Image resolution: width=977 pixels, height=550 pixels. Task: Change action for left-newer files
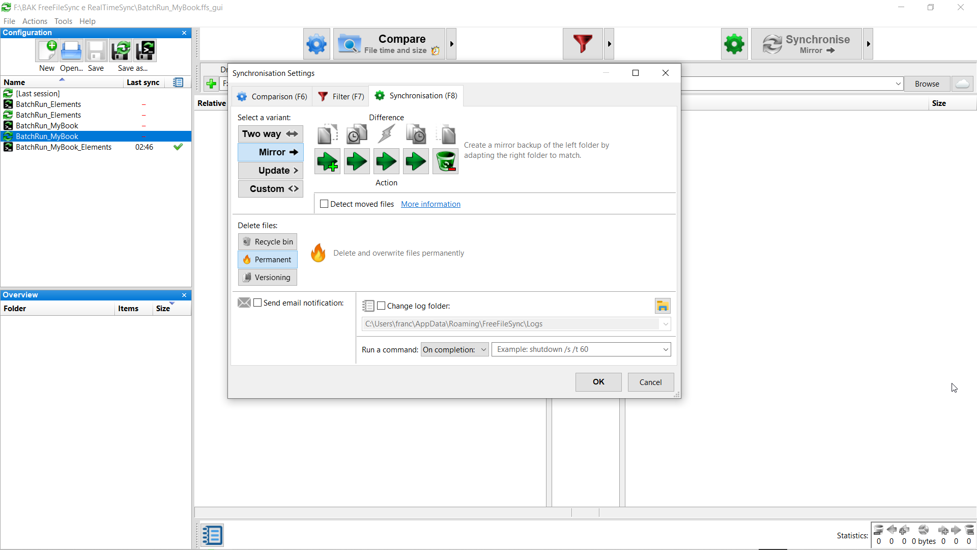click(357, 161)
